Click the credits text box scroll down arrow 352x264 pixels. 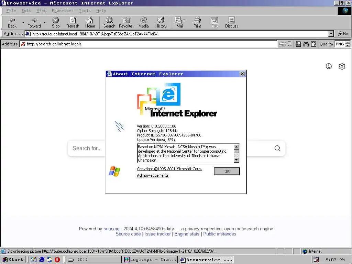click(x=236, y=159)
